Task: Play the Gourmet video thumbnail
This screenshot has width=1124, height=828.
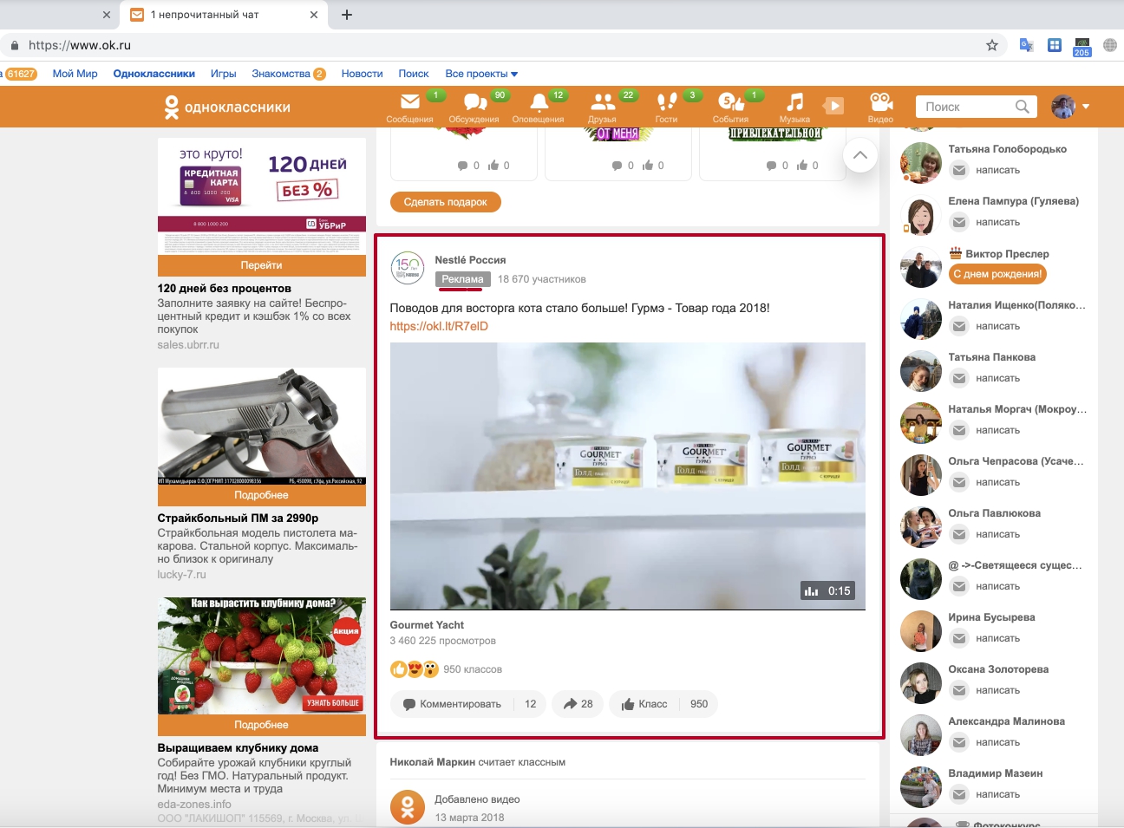Action: tap(627, 476)
